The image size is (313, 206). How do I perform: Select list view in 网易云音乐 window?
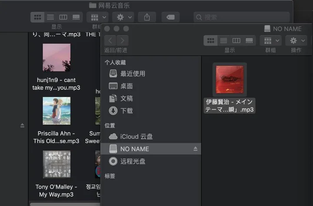click(50, 17)
